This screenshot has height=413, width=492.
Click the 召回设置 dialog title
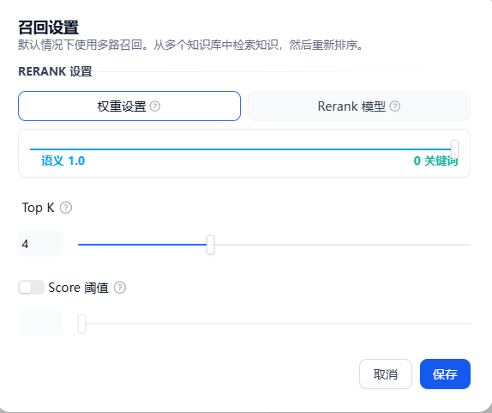tap(48, 27)
